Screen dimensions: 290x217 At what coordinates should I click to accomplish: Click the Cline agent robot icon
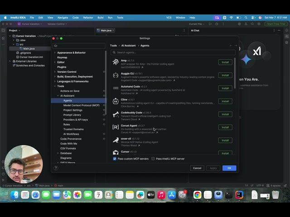pos(116,101)
